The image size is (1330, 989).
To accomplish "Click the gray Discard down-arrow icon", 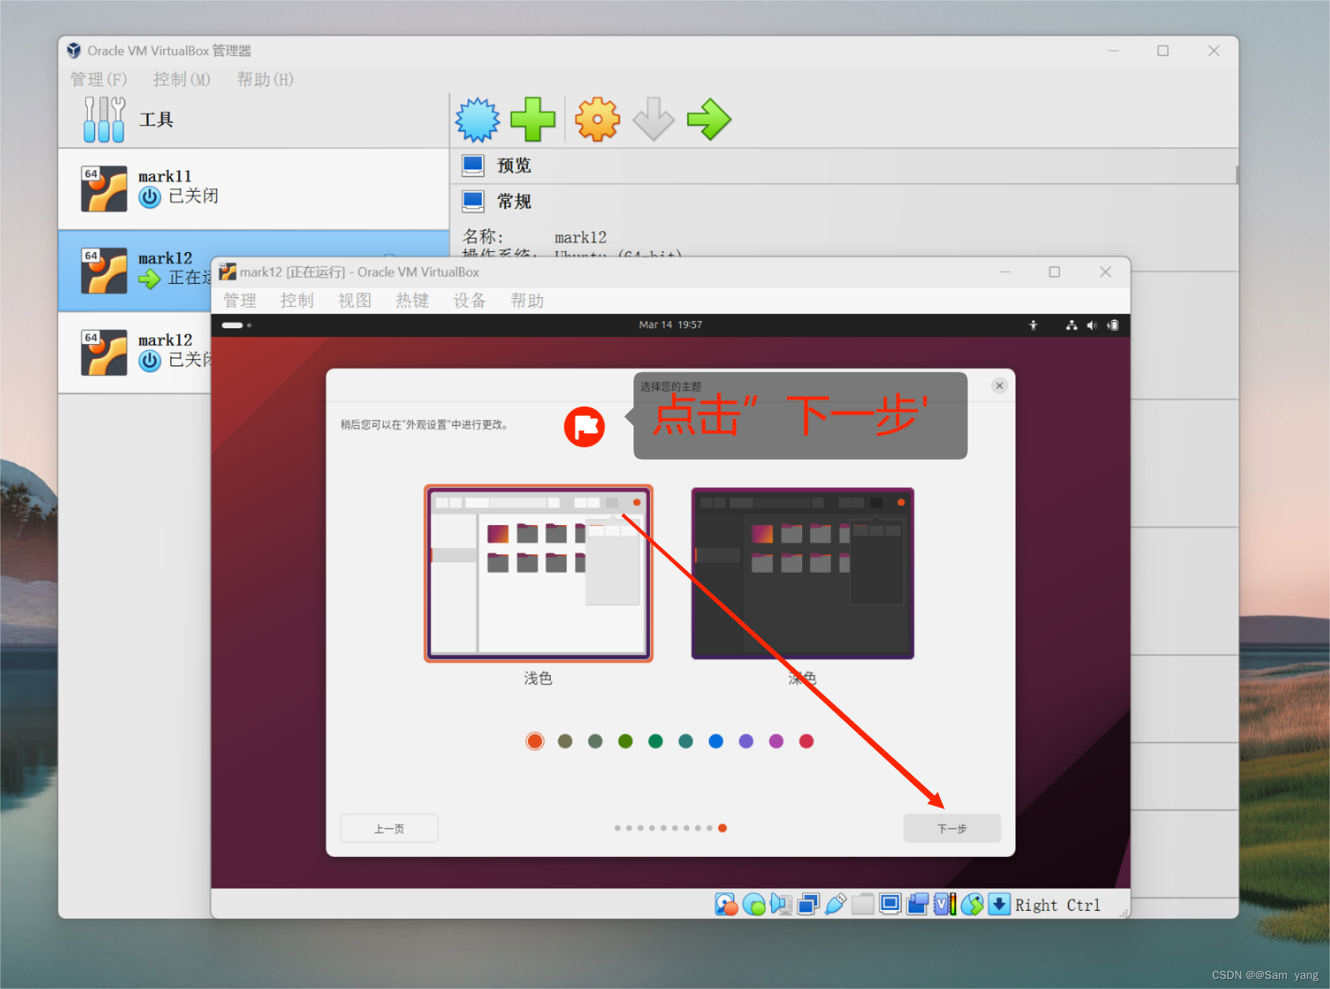I will click(654, 119).
